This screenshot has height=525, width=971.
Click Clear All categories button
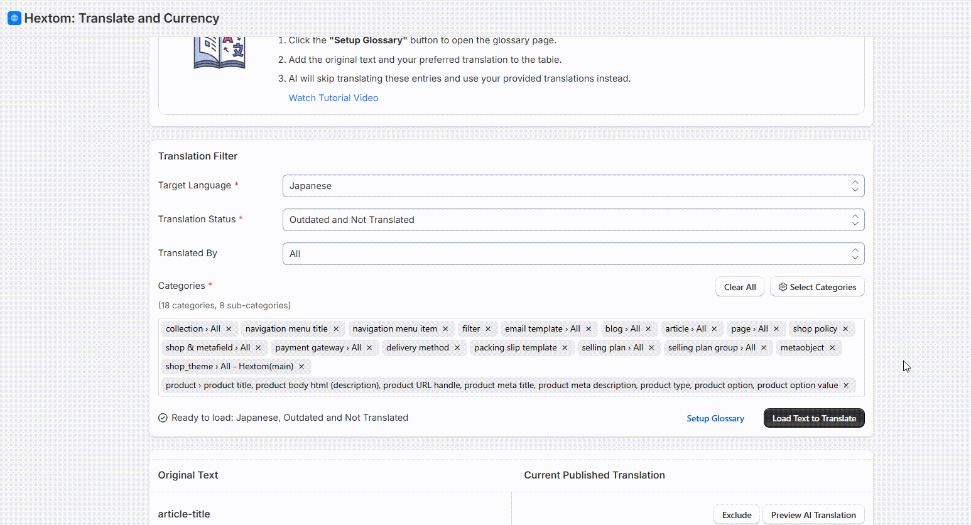coord(740,287)
